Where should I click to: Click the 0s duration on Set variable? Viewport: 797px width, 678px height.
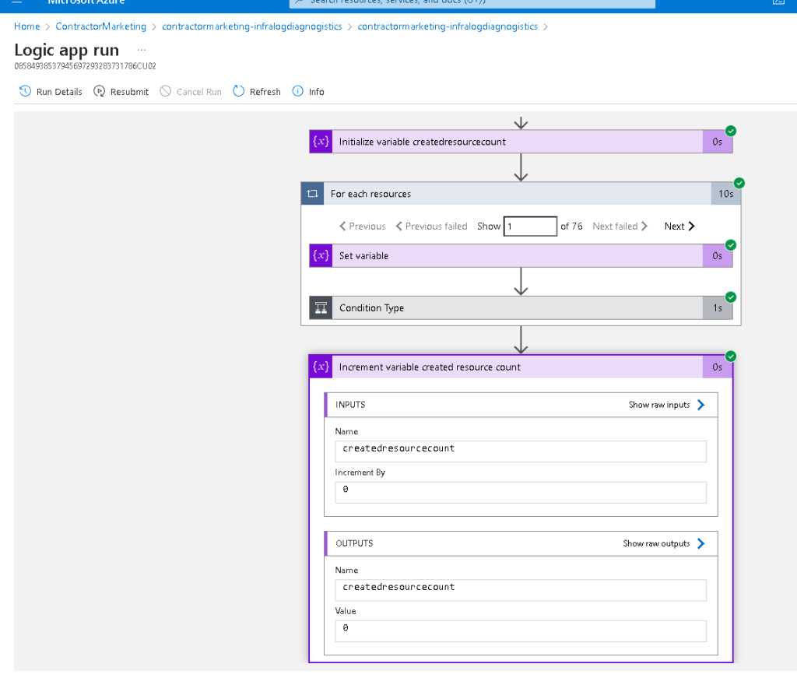pyautogui.click(x=717, y=255)
